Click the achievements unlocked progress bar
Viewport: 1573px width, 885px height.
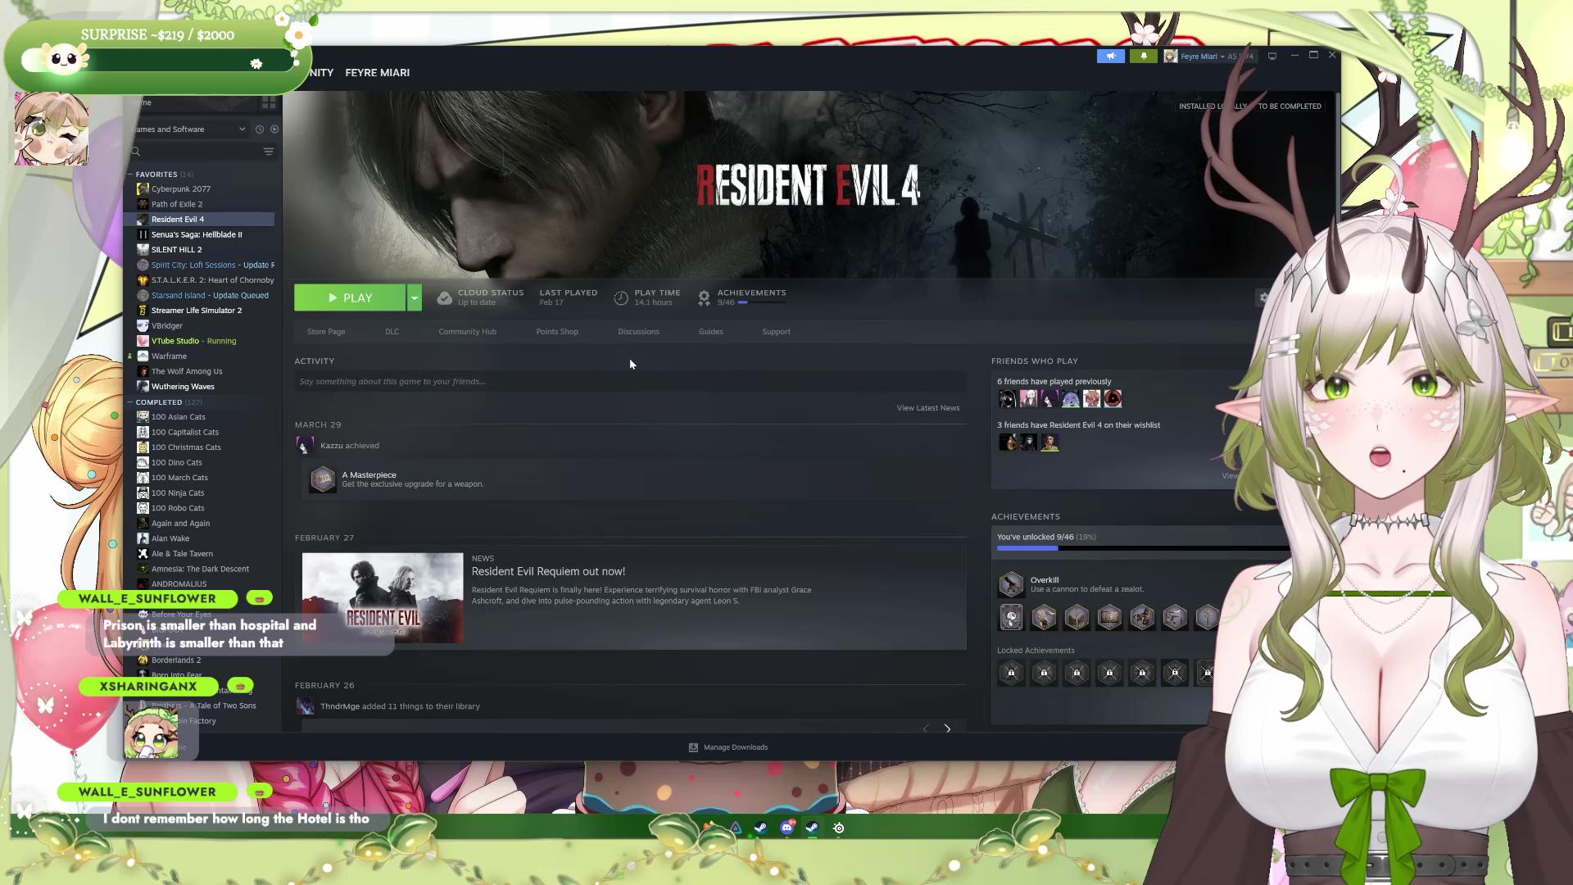tap(1139, 548)
